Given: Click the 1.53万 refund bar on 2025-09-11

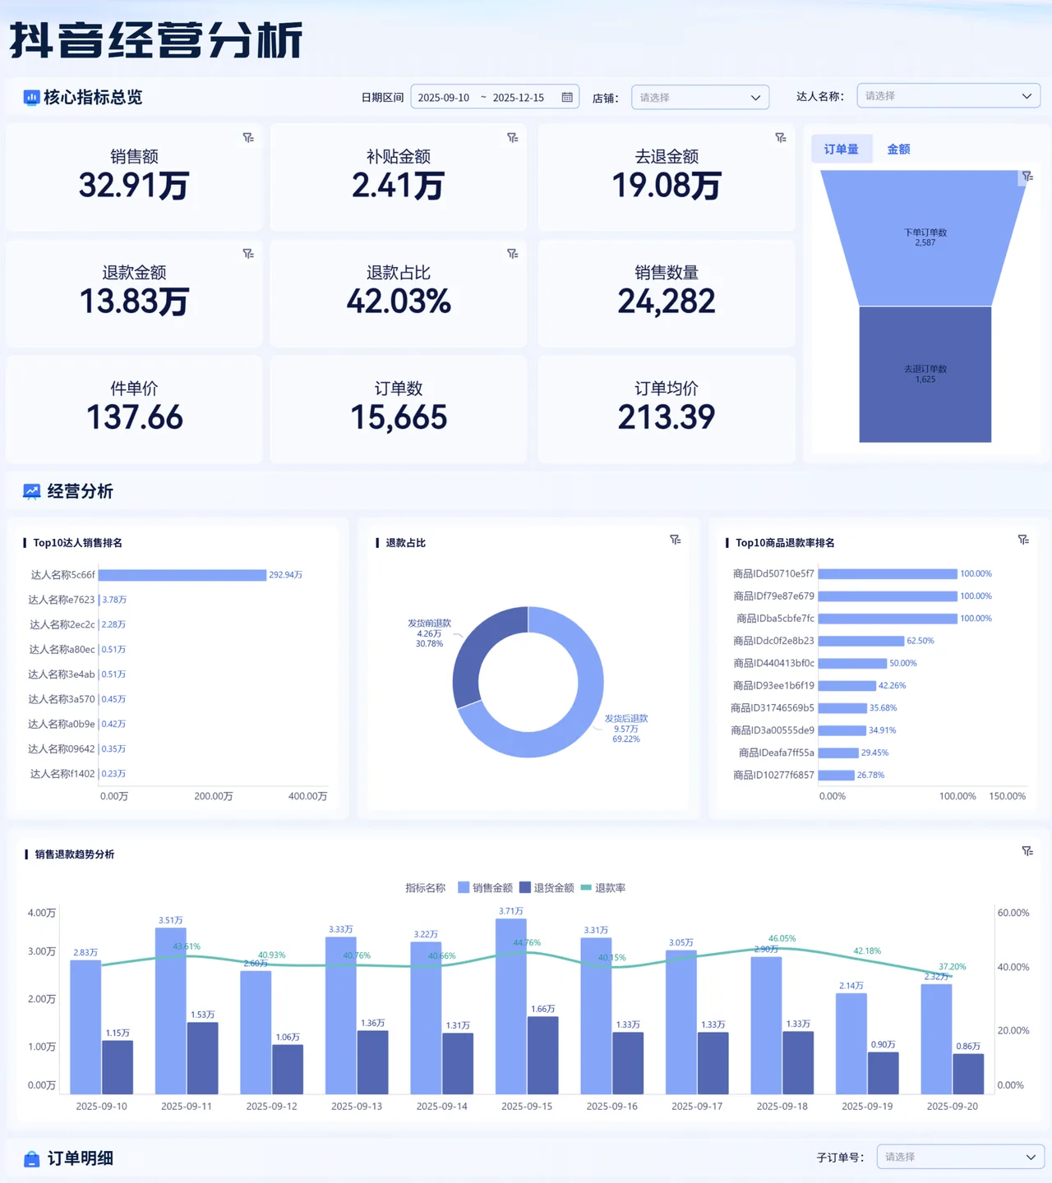Looking at the screenshot, I should 203,1058.
